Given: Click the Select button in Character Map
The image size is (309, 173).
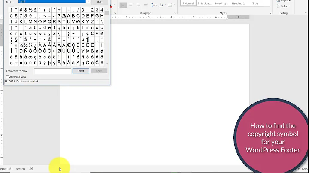Looking at the screenshot, I should [x=81, y=71].
